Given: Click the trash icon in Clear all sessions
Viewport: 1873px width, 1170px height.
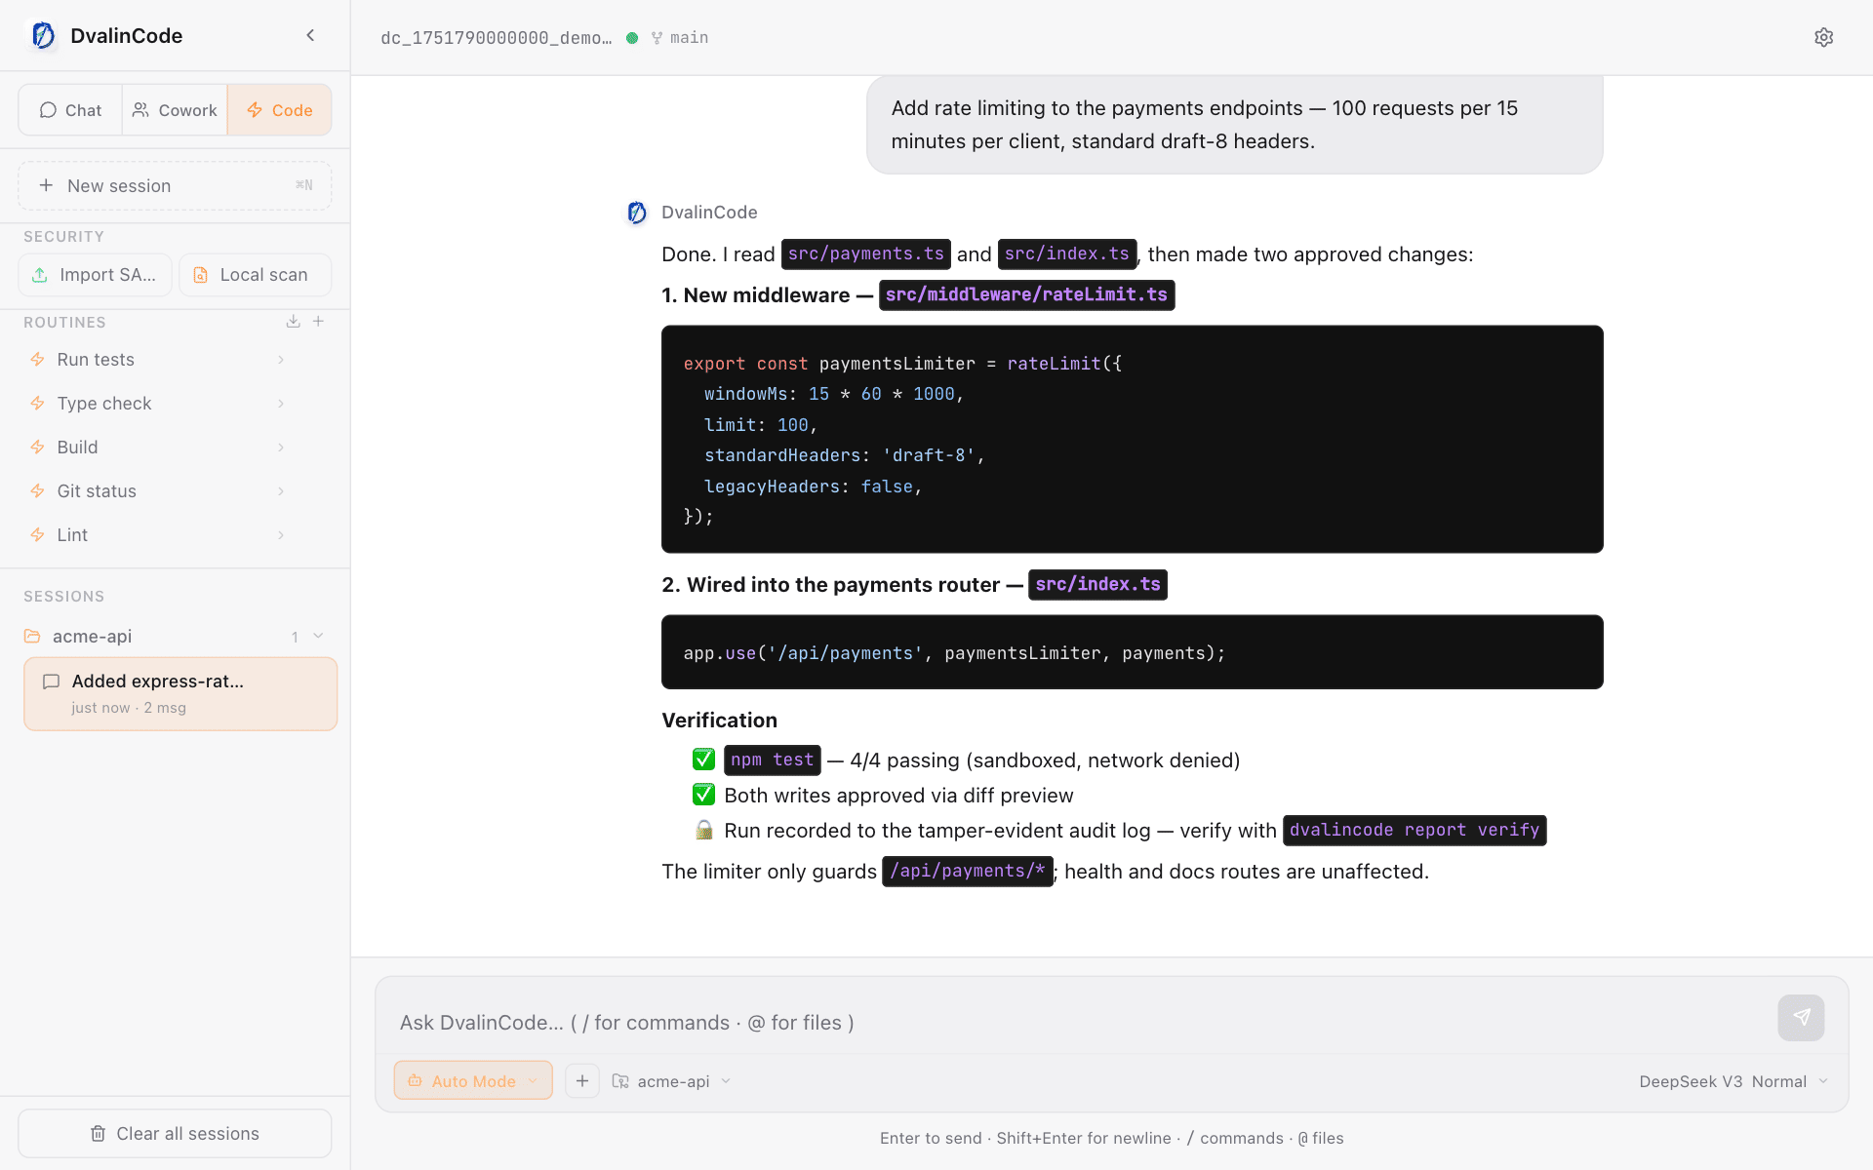Looking at the screenshot, I should coord(98,1134).
